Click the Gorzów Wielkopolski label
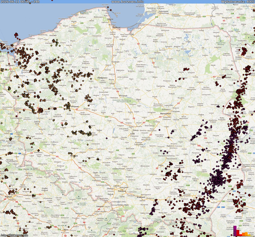The width and height of the screenshot is (255, 237). 30,91
